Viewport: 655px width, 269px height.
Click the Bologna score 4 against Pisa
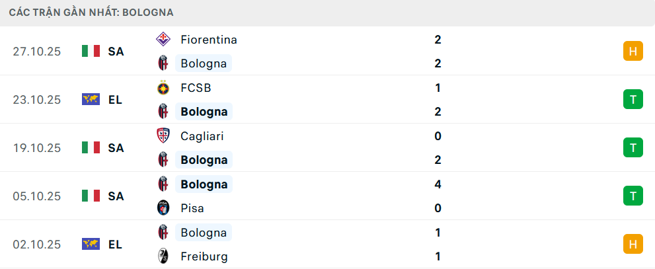(x=438, y=184)
